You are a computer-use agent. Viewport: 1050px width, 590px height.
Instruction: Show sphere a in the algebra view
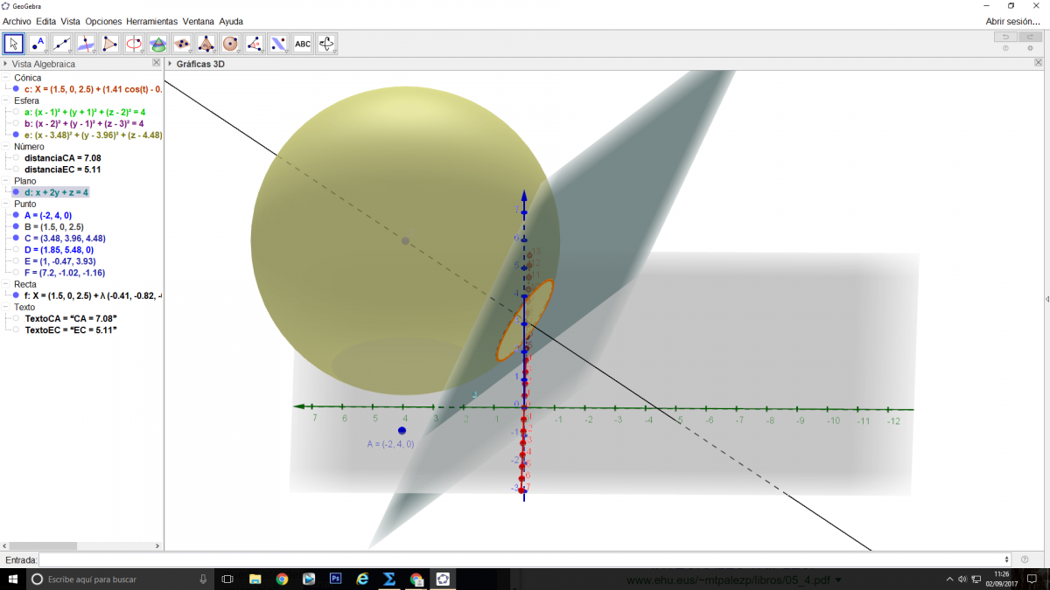pyautogui.click(x=16, y=112)
